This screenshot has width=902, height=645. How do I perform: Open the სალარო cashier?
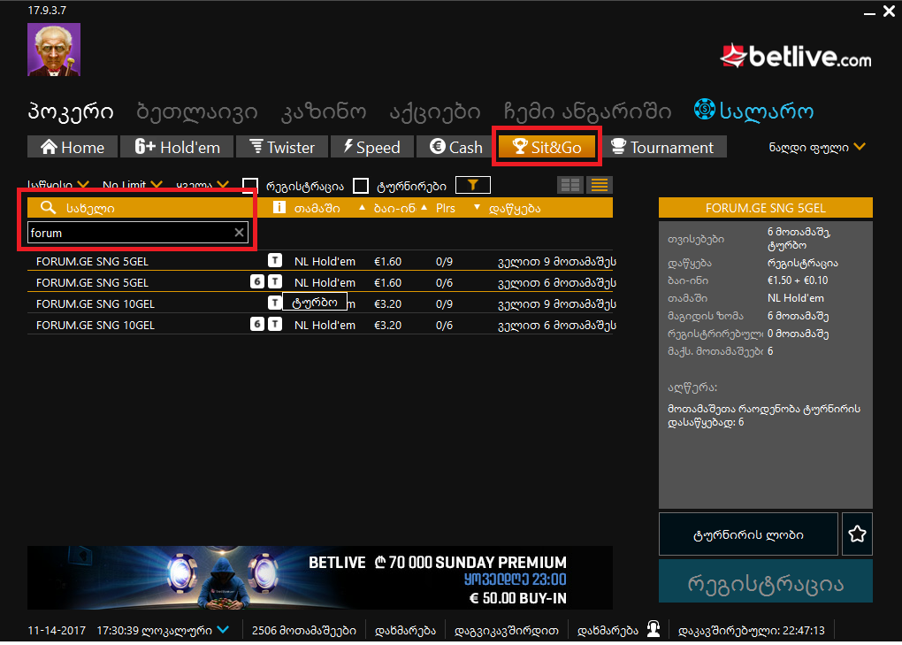coord(766,111)
